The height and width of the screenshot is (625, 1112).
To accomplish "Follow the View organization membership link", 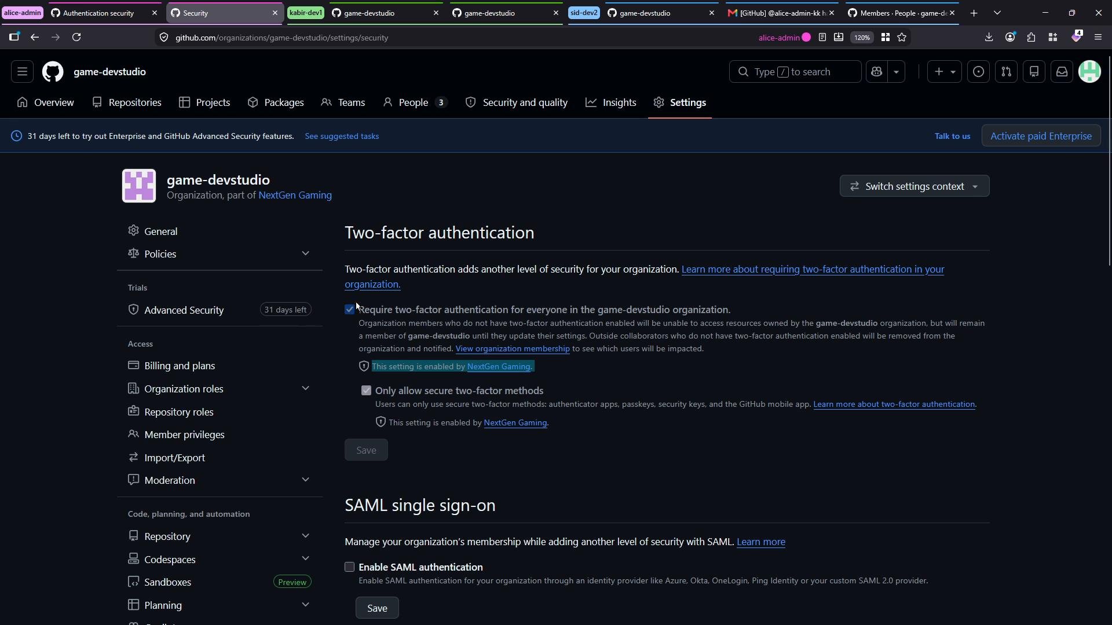I will [x=513, y=348].
